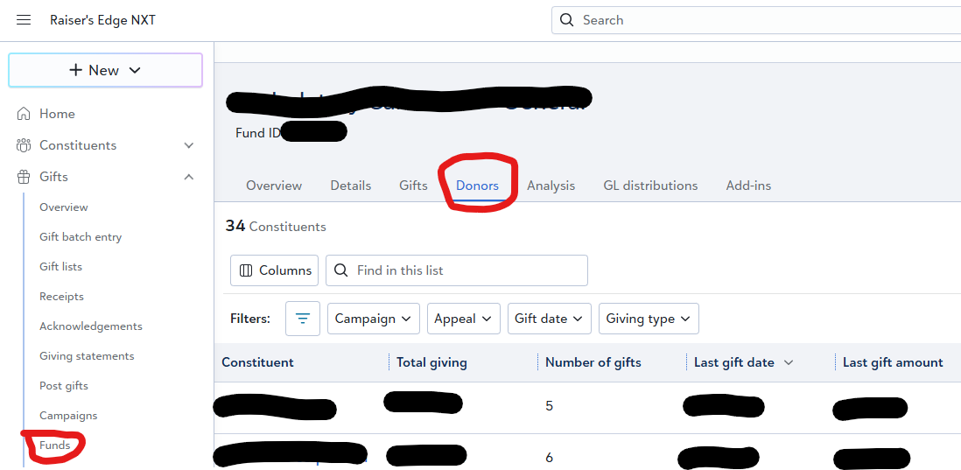The height and width of the screenshot is (470, 961).
Task: Click the top Search input field
Action: coord(756,20)
